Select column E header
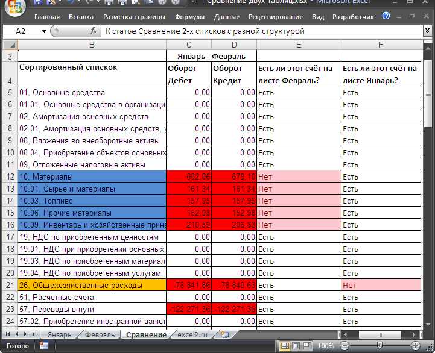Viewport: 435px width, 353px height. point(299,45)
